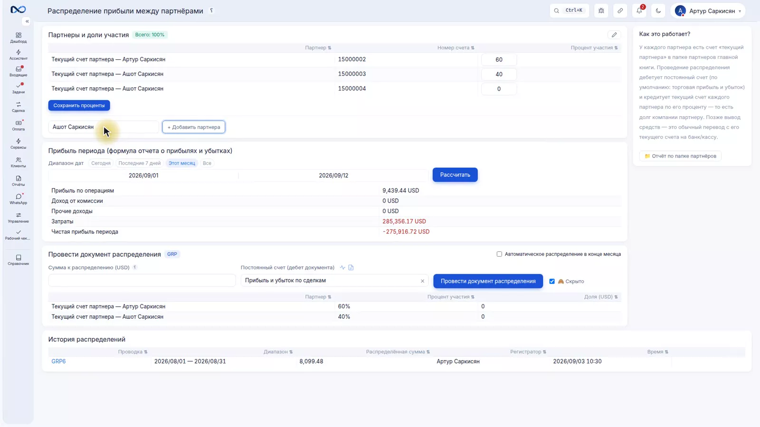The height and width of the screenshot is (427, 760).
Task: Click the bug report icon in header
Action: (x=601, y=10)
